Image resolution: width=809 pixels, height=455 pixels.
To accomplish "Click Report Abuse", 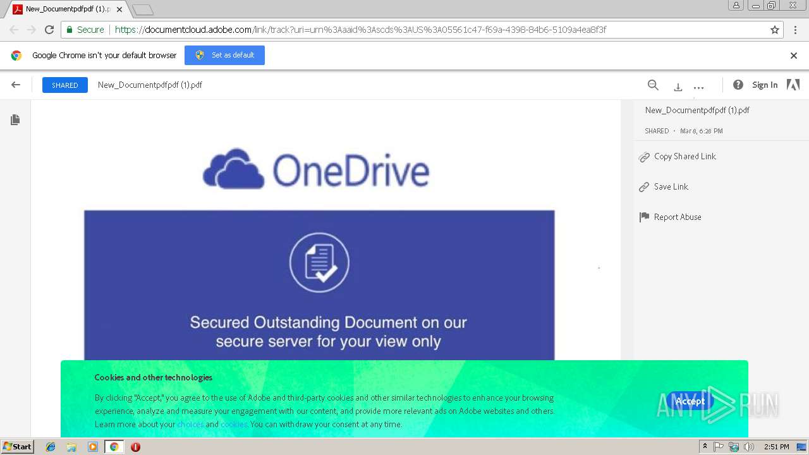I will (x=678, y=217).
